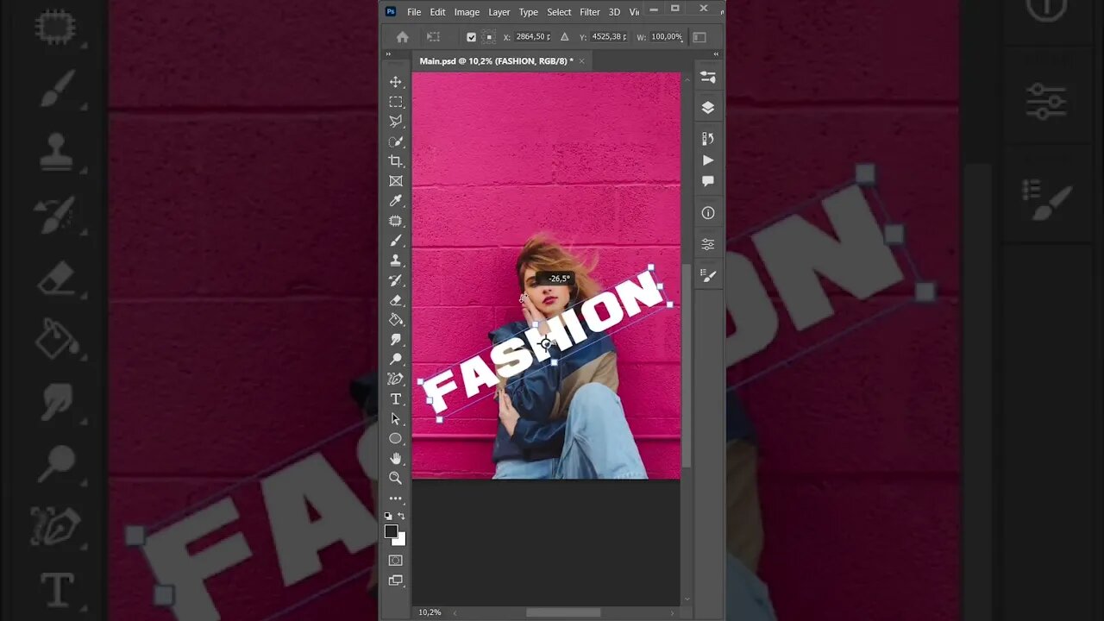Select the Move tool
The width and height of the screenshot is (1104, 621).
(x=396, y=82)
